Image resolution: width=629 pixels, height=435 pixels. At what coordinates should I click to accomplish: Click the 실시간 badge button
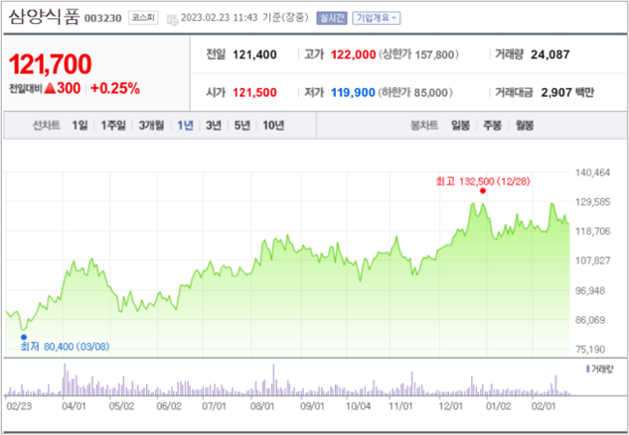332,18
